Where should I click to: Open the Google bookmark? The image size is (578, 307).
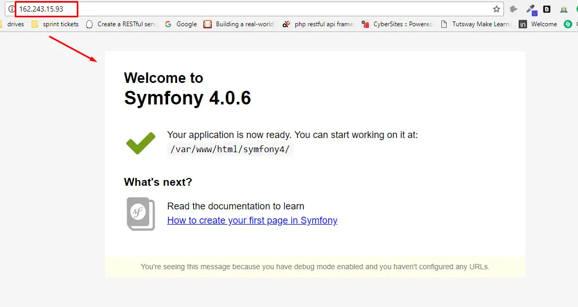[181, 24]
